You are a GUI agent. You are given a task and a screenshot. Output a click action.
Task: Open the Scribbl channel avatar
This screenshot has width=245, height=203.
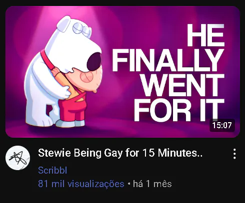(x=17, y=158)
